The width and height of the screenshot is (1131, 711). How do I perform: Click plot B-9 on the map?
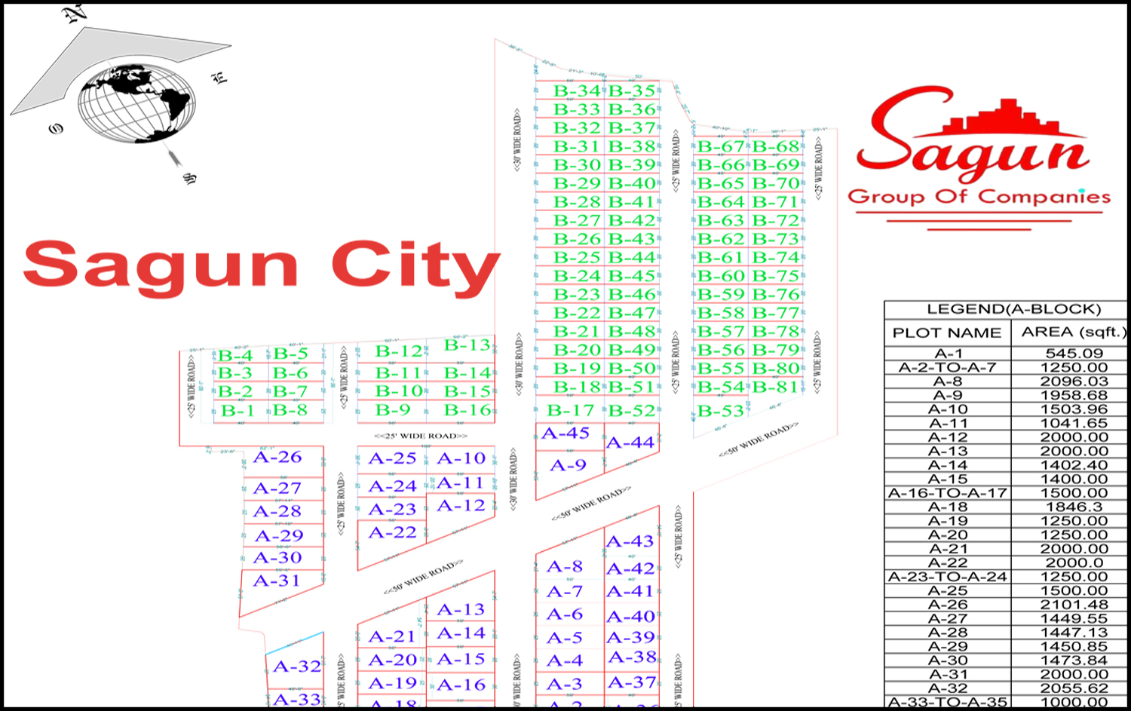[x=393, y=410]
